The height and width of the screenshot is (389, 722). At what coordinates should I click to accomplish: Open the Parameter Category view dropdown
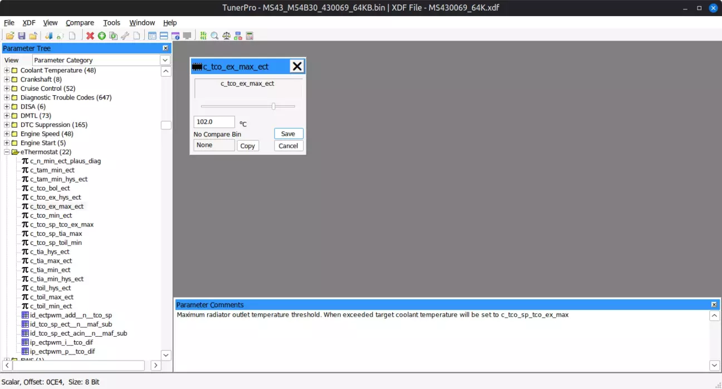pyautogui.click(x=165, y=60)
